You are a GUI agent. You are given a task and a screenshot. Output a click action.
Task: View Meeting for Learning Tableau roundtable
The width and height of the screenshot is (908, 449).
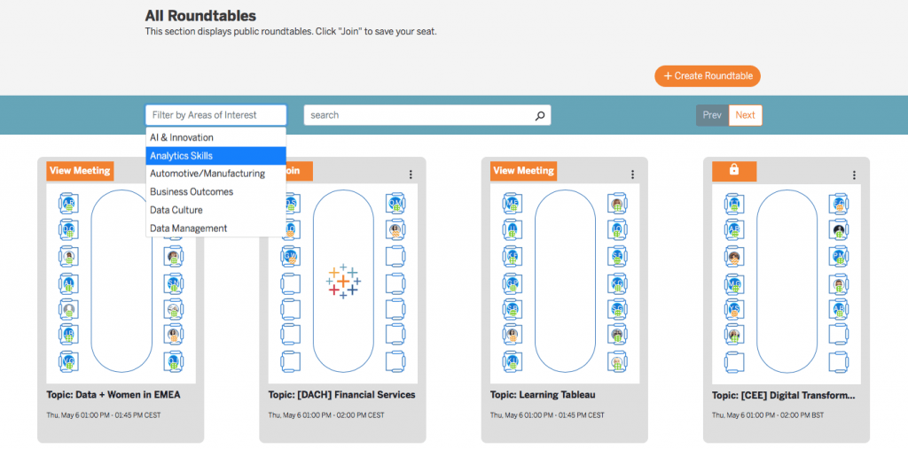point(523,170)
